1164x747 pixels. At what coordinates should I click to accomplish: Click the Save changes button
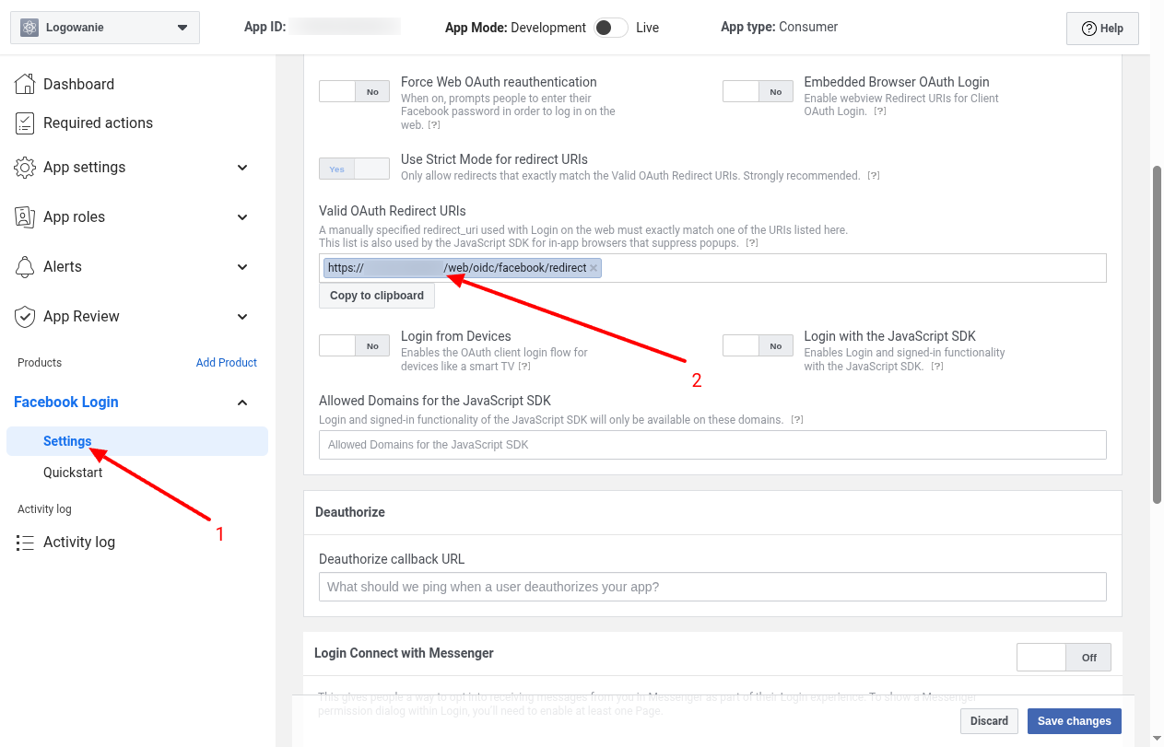(x=1075, y=721)
